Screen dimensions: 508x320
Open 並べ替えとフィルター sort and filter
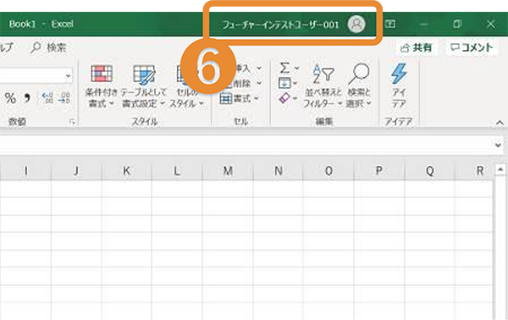[323, 86]
